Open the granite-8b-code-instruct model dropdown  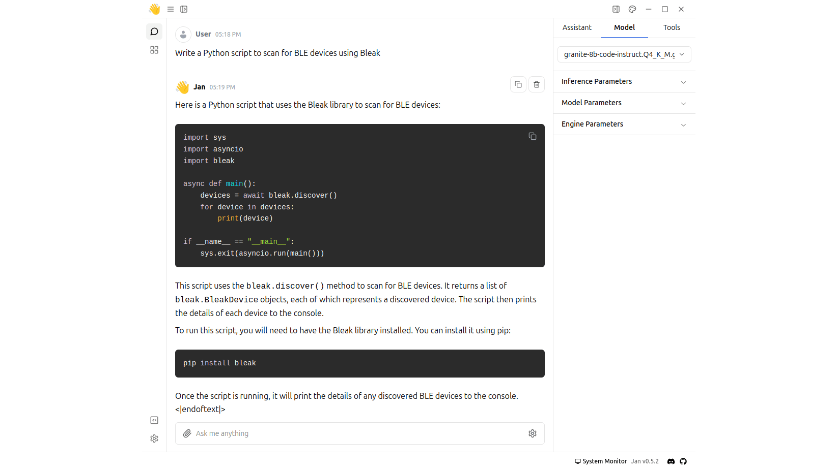pos(624,54)
